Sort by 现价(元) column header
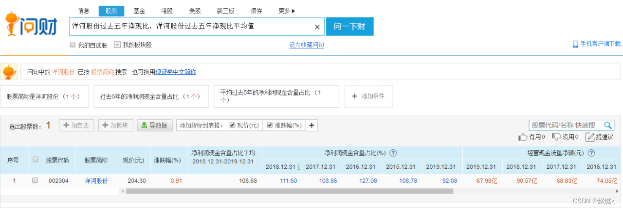The image size is (623, 209). click(133, 160)
